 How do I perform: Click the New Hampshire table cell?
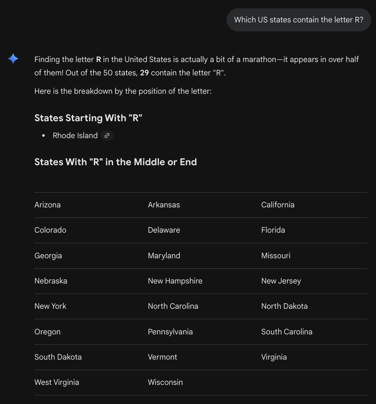(x=175, y=281)
